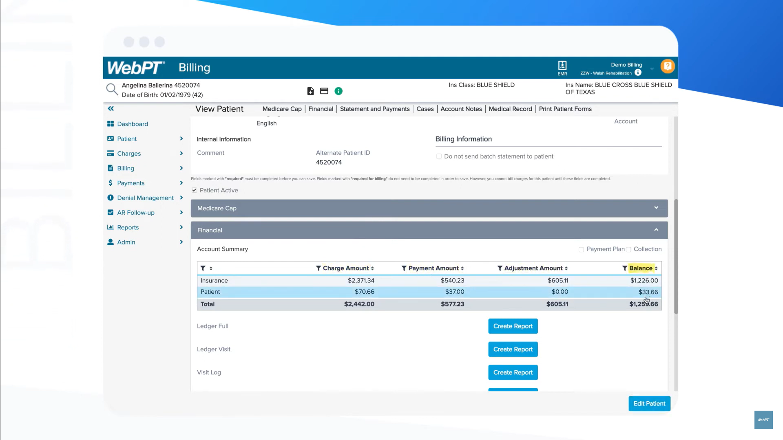Enable the Payment Plan checkbox
This screenshot has height=440, width=783.
(581, 249)
